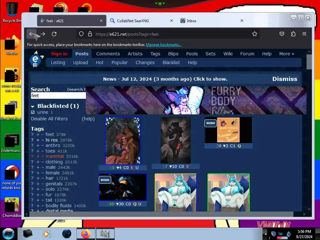The height and width of the screenshot is (240, 320).
Task: Click the Furry Body Pillows ad banner
Action: (x=196, y=100)
